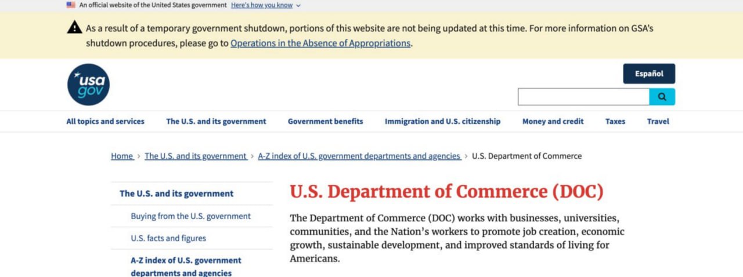Click the US flag icon
This screenshot has width=743, height=277.
click(x=71, y=5)
